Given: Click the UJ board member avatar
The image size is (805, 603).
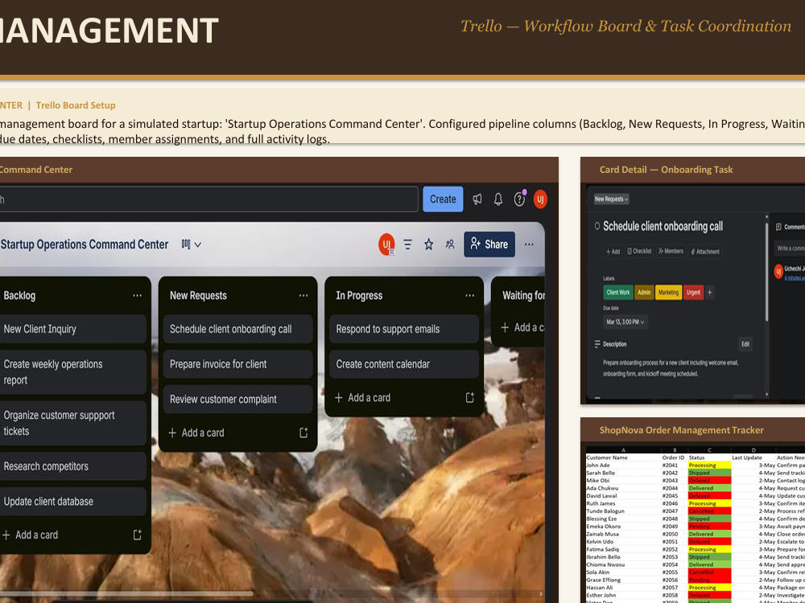Looking at the screenshot, I should pyautogui.click(x=386, y=244).
